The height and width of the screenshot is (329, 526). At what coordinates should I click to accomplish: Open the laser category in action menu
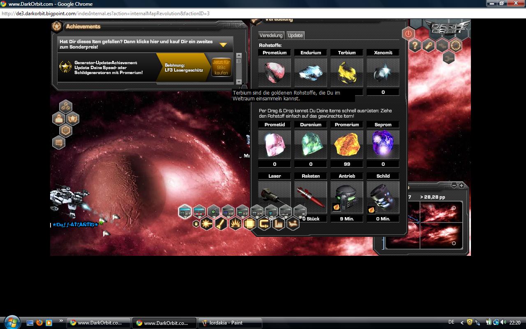coord(207,224)
